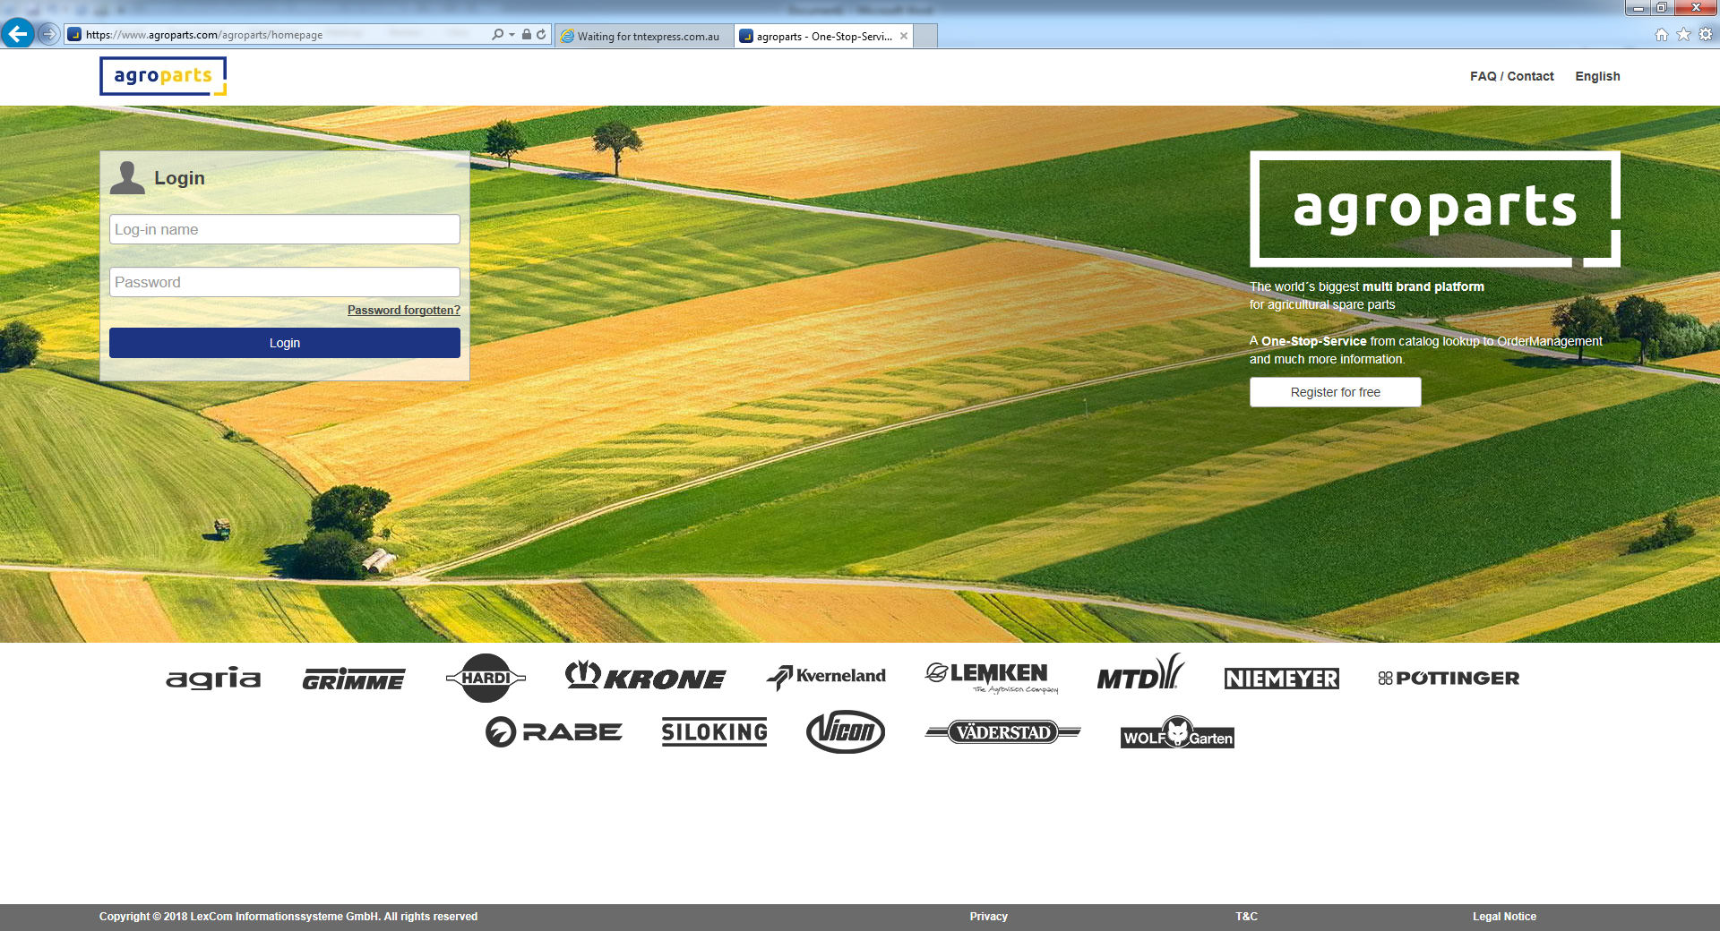Screen dimensions: 1720x931
Task: Click the Password forgotten link
Action: 404,310
